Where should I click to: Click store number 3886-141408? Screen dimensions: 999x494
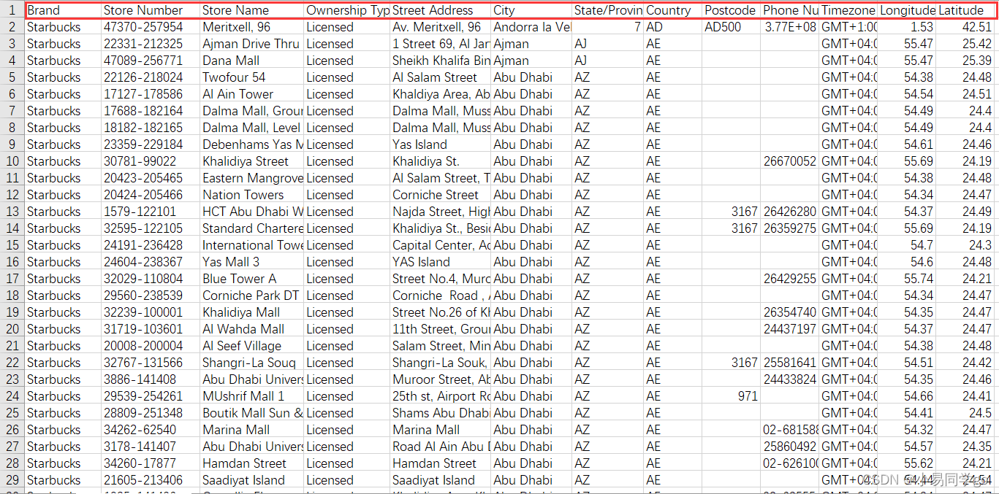[x=151, y=379]
